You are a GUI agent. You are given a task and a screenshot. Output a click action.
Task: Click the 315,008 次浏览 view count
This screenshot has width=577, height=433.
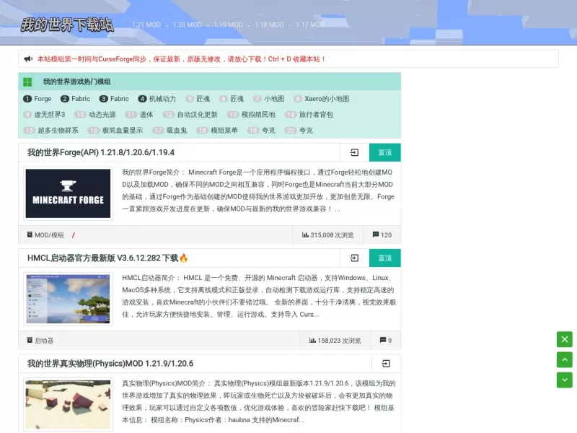pos(332,235)
